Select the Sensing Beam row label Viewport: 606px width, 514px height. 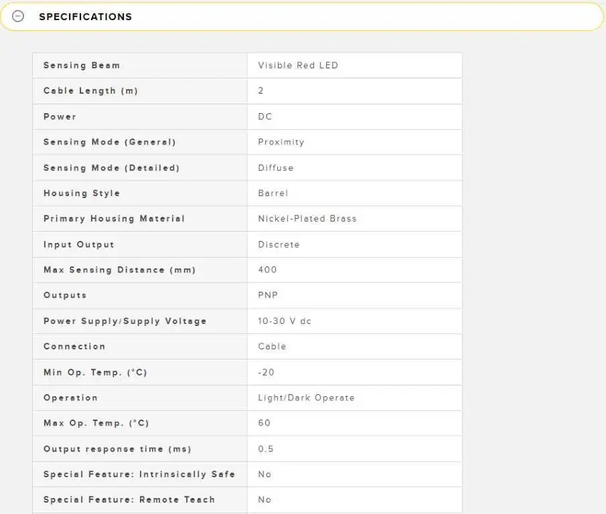(82, 66)
